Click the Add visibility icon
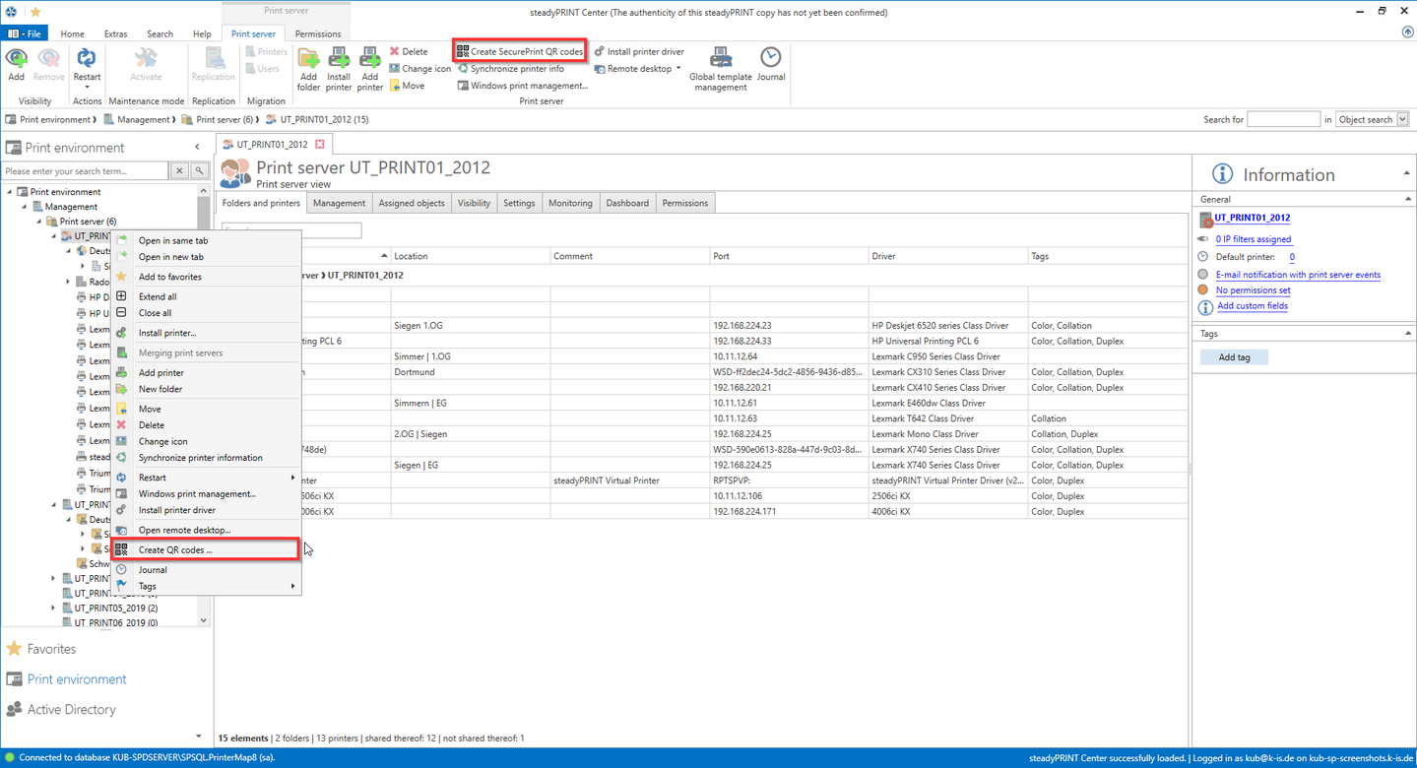The image size is (1417, 768). tap(17, 64)
